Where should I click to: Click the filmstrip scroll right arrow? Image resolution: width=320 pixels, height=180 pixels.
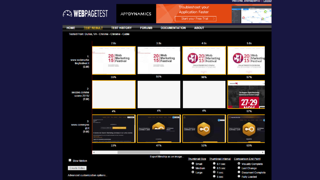[x=263, y=152]
